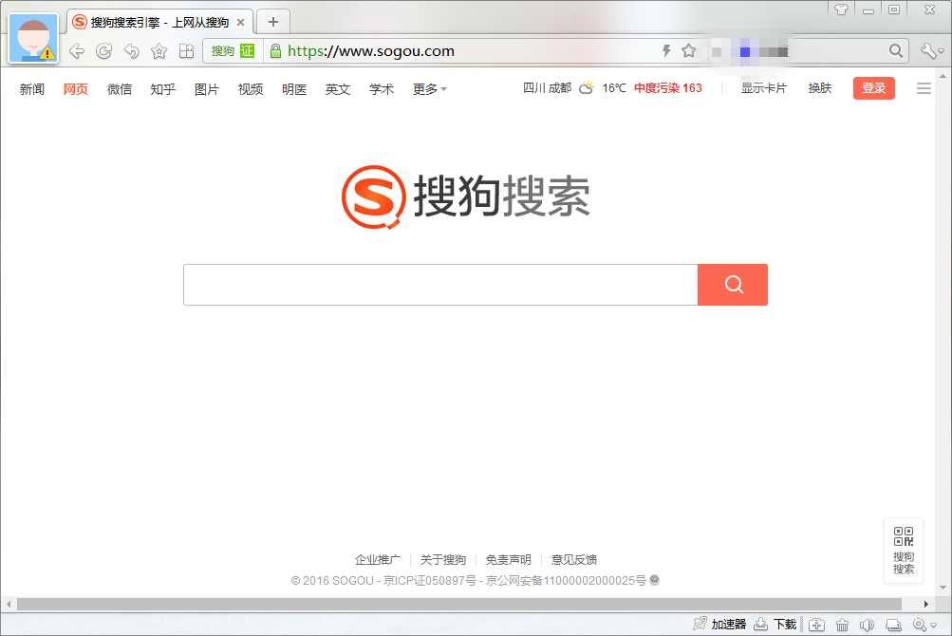The image size is (952, 636).
Task: Go back with the back arrow
Action: (77, 51)
